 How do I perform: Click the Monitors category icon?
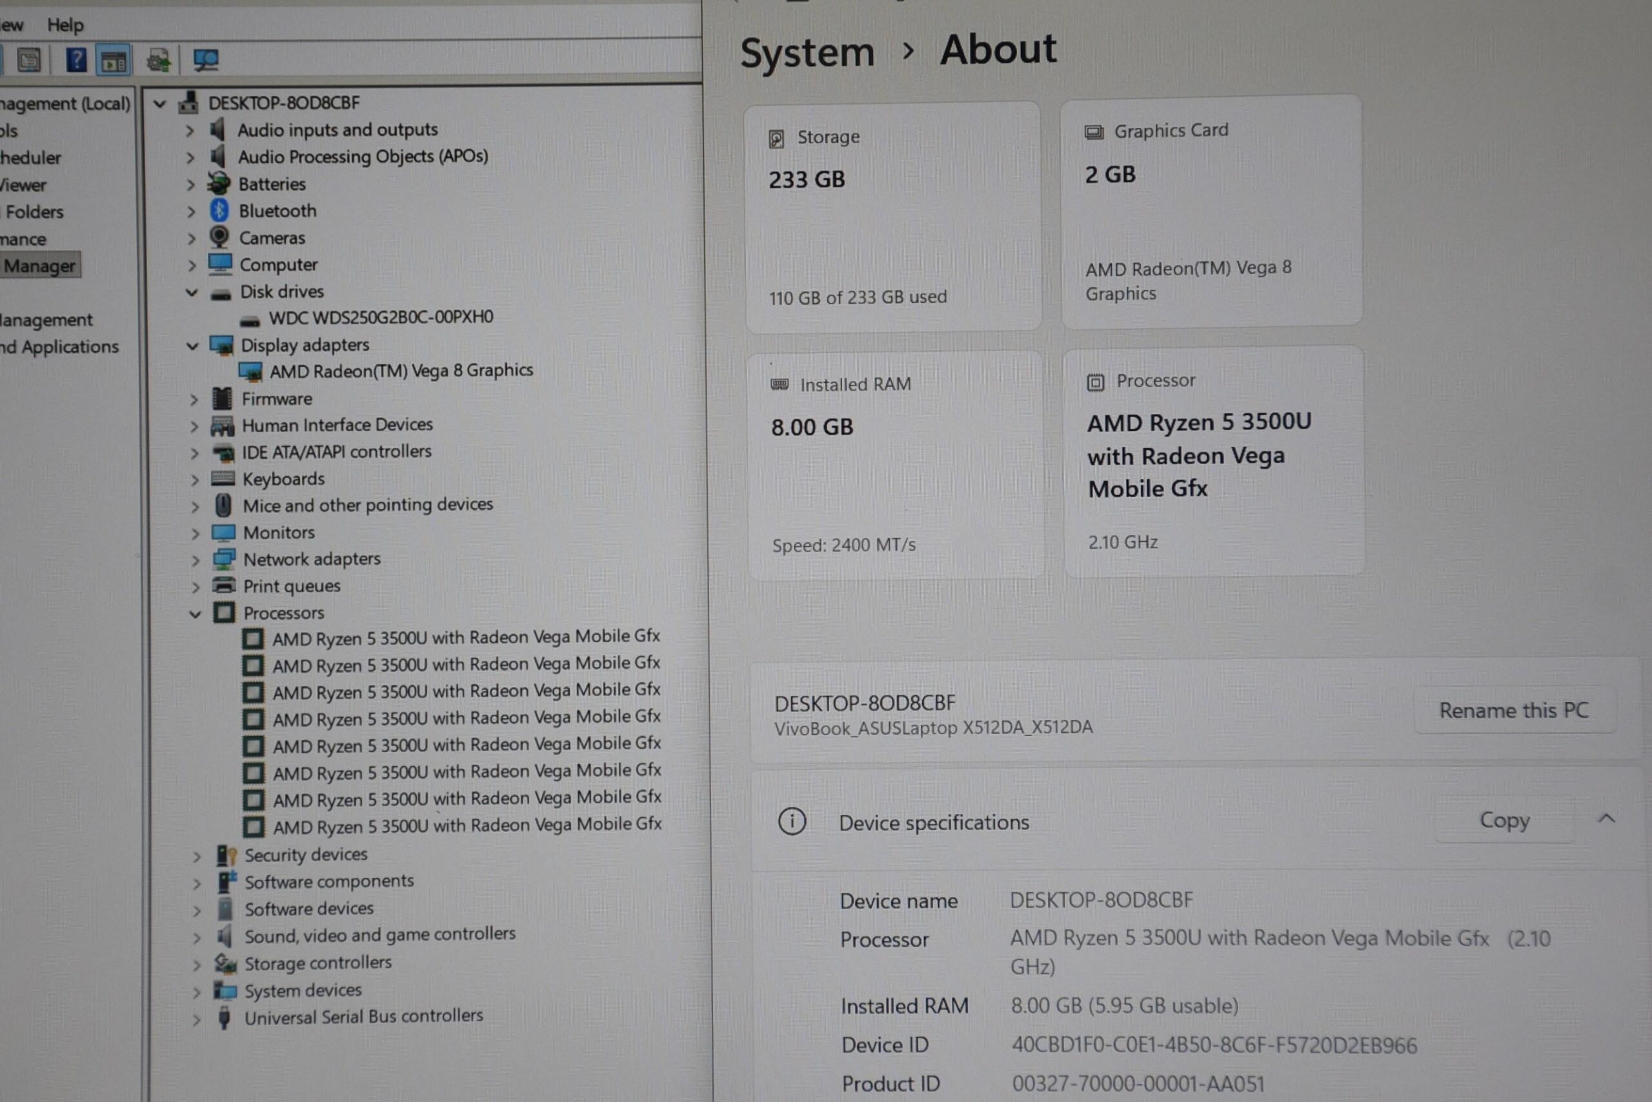click(223, 533)
